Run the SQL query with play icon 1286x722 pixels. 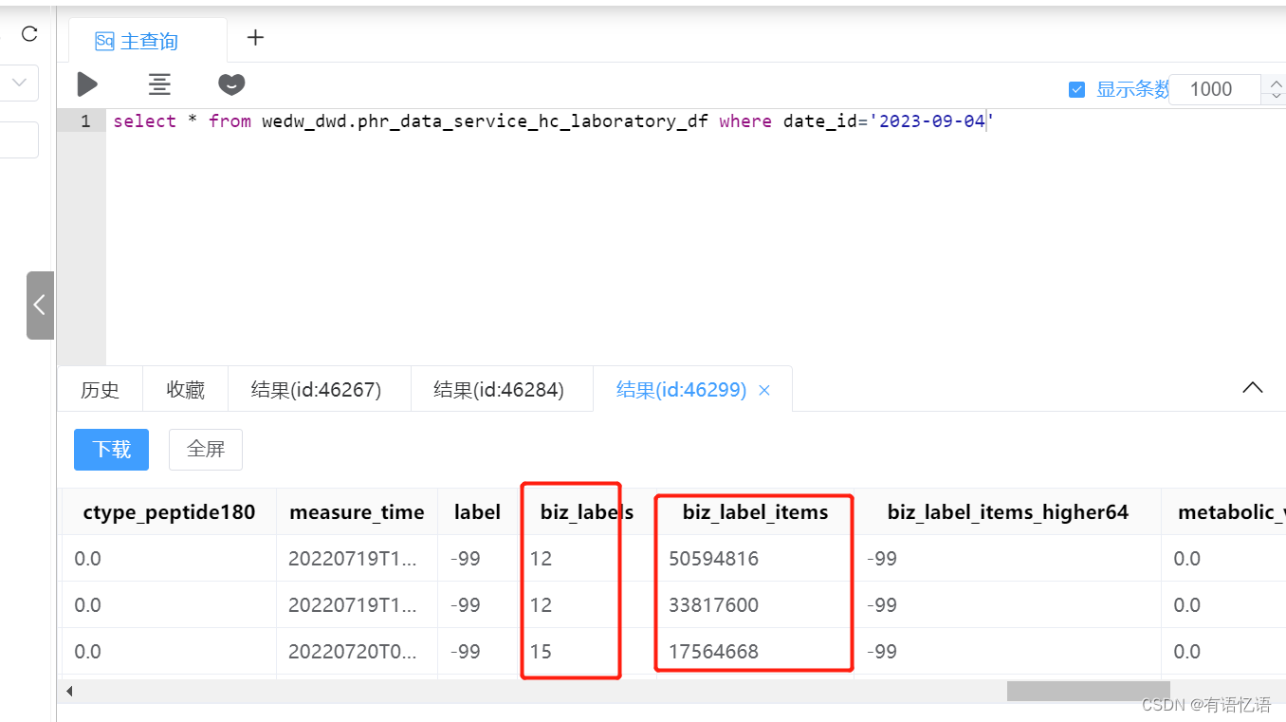tap(87, 84)
